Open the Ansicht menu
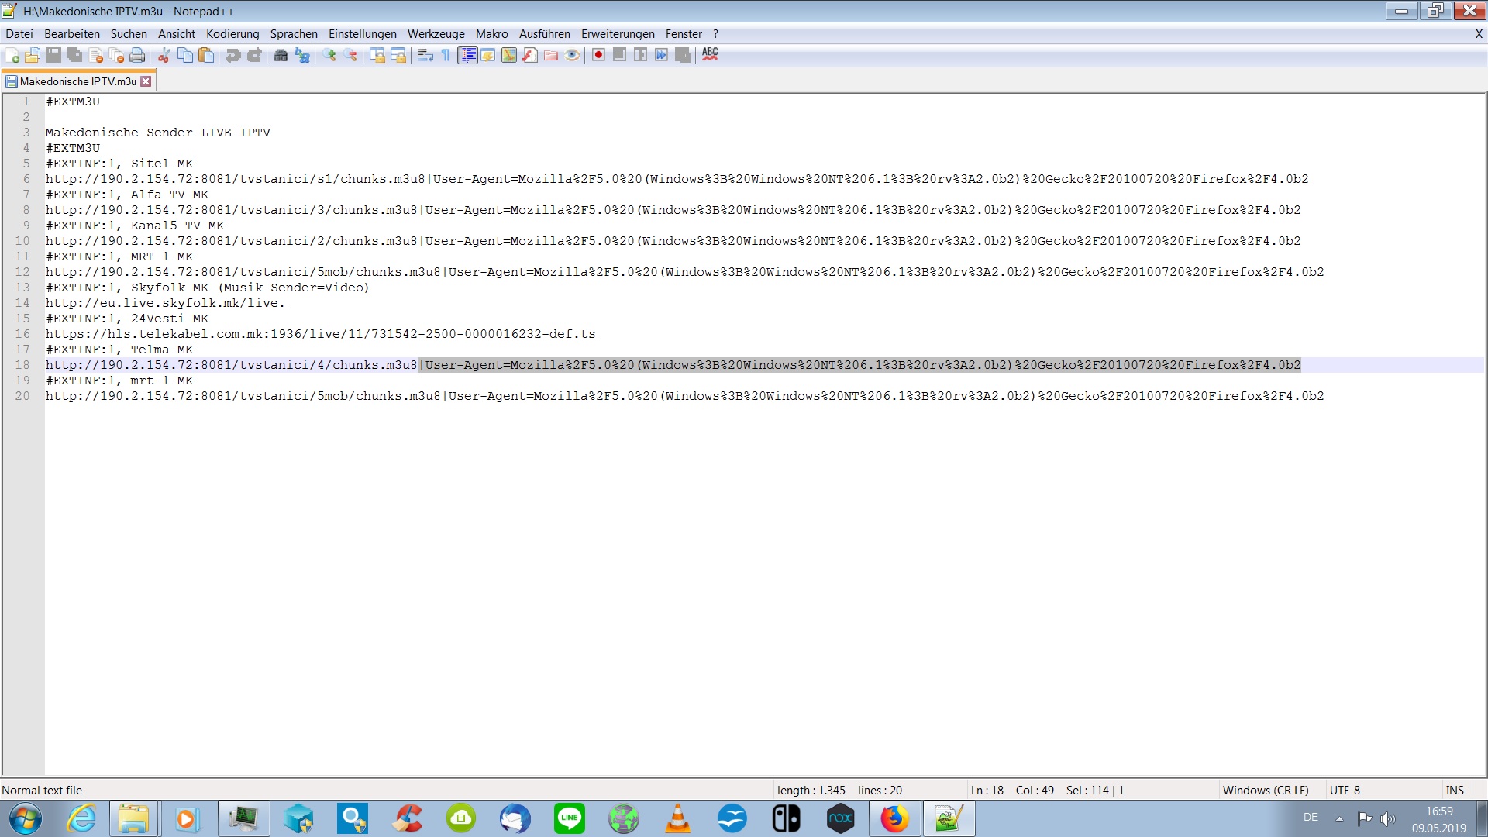The width and height of the screenshot is (1488, 837). (177, 34)
